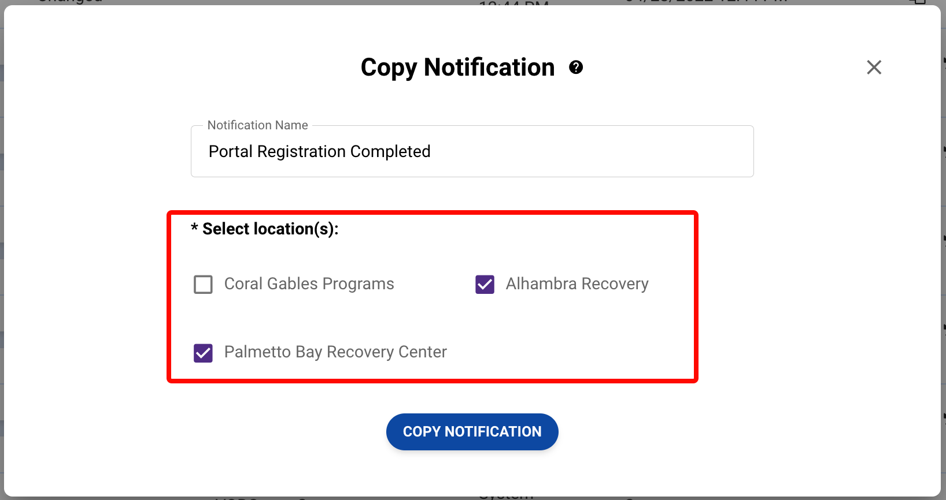Screen dimensions: 946x500
Task: Uncheck Palmetto Bay Recovery Center checkbox
Action: pos(203,353)
